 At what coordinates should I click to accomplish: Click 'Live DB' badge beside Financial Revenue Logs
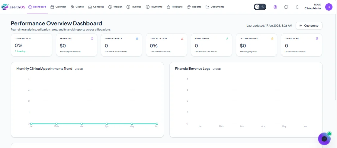pos(217,69)
